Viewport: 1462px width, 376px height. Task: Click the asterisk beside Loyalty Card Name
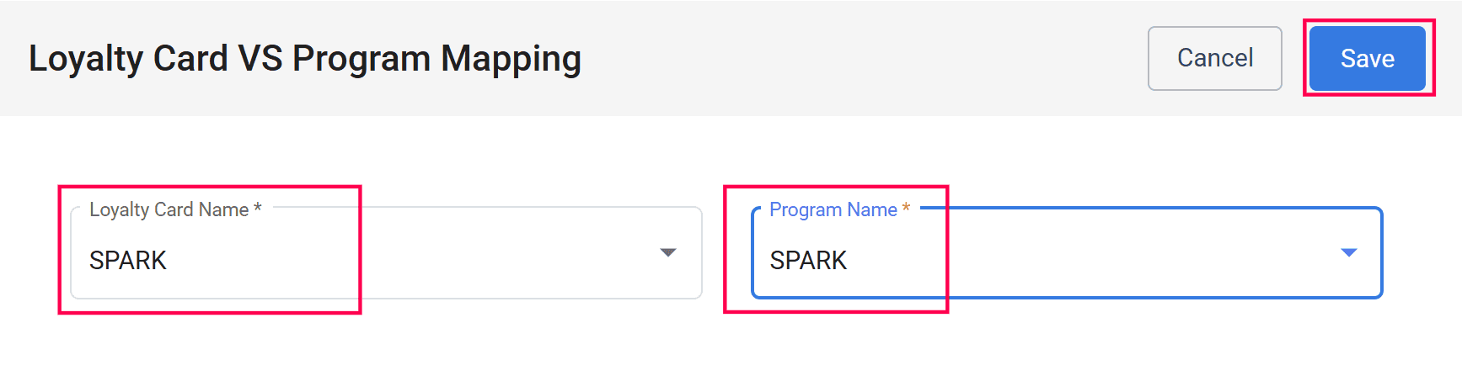258,209
